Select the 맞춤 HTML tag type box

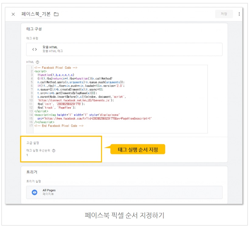pos(124,49)
